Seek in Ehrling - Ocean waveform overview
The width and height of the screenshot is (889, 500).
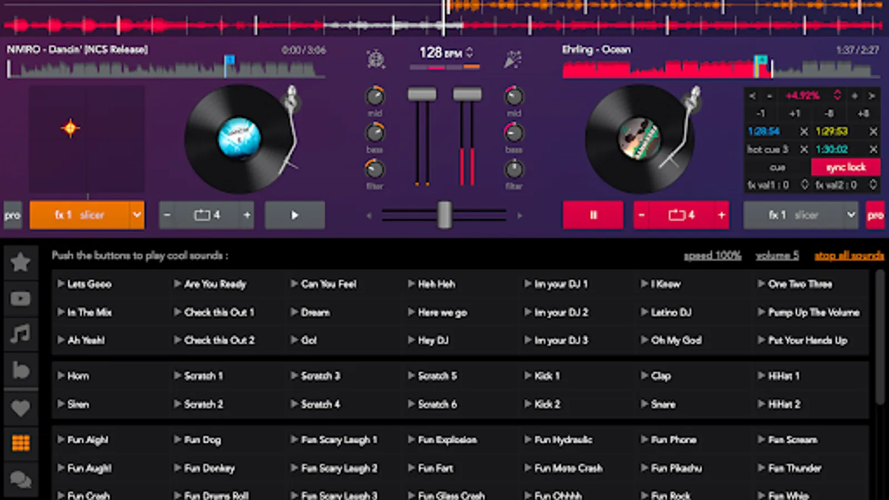click(x=721, y=69)
